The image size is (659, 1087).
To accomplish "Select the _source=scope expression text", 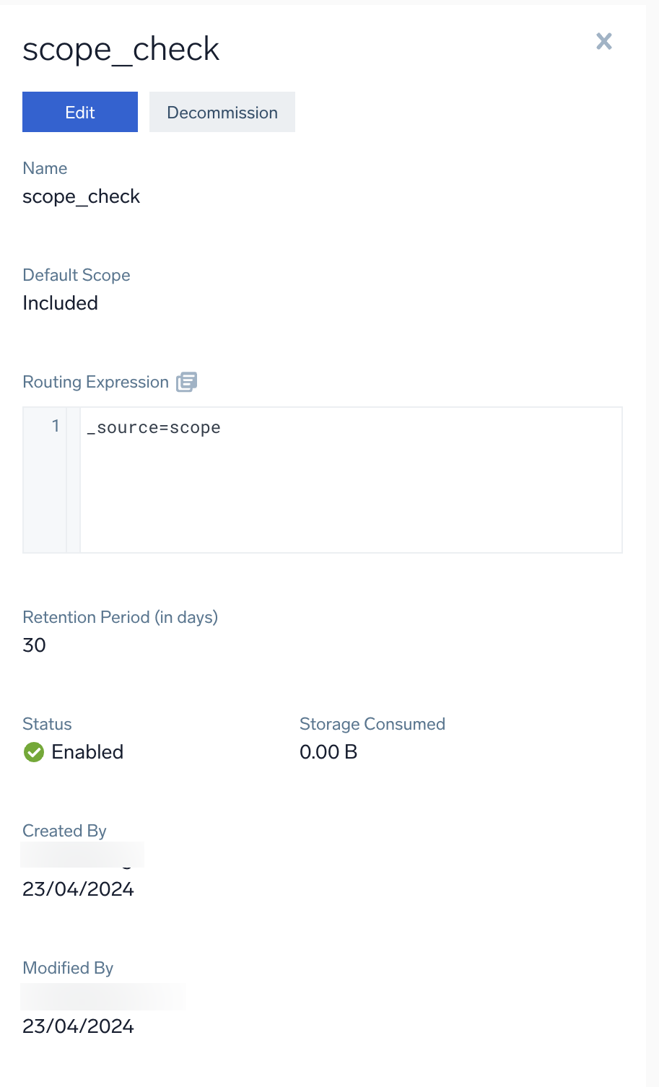I will (x=154, y=427).
